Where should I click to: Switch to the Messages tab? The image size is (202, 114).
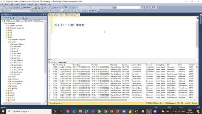tap(61, 62)
